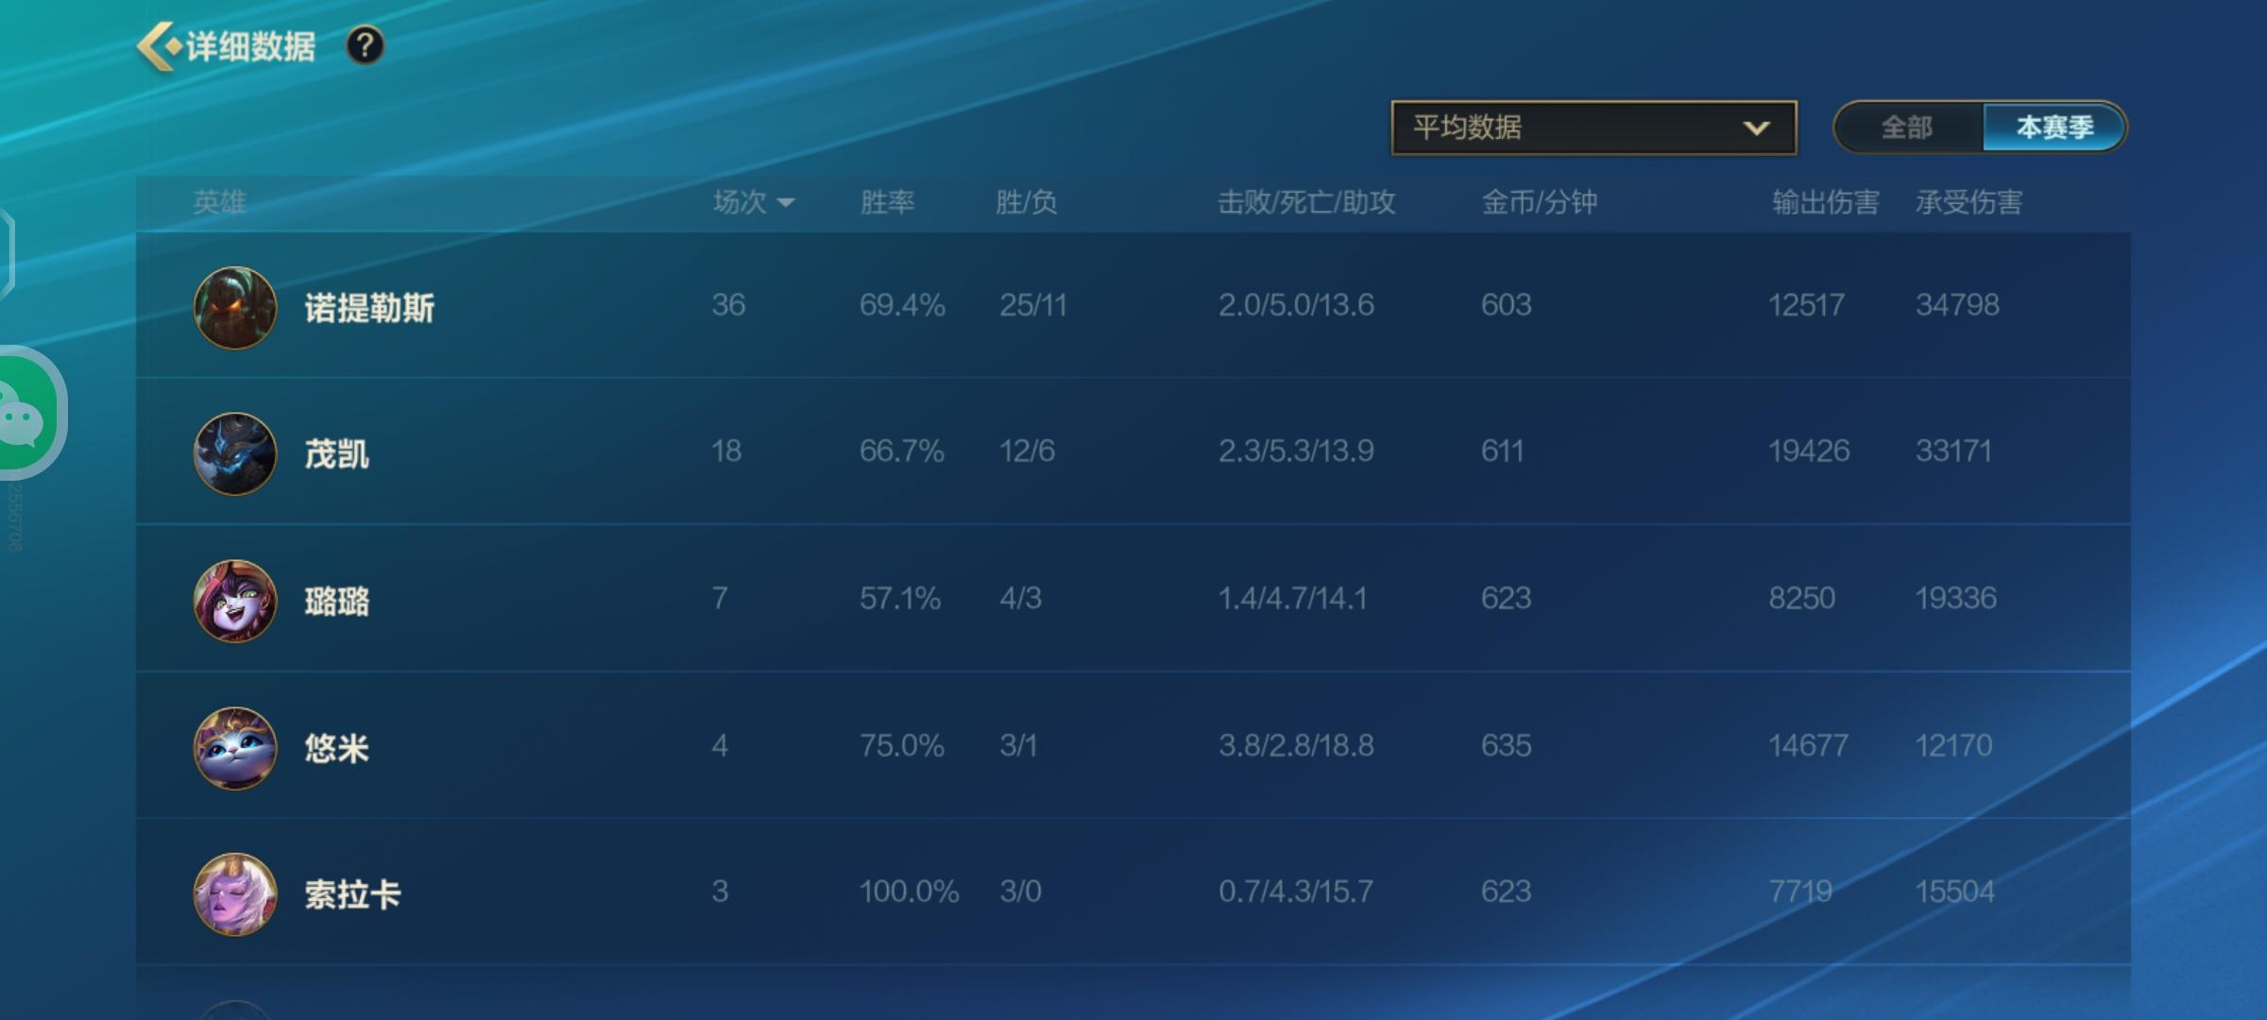Click the damage dealt value 19426

point(1809,451)
